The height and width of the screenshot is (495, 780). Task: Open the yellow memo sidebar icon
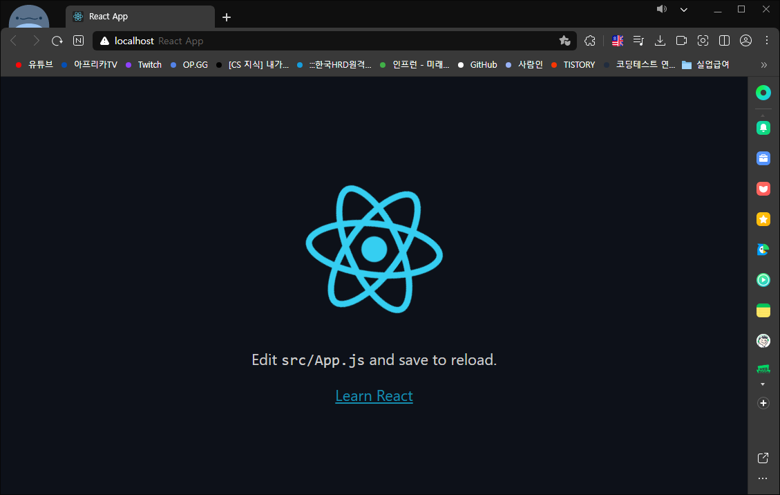[x=763, y=310]
